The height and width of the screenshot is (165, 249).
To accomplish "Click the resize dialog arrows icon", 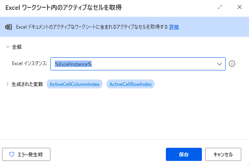I will click(x=220, y=7).
